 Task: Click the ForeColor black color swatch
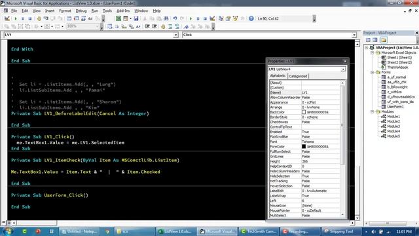[304, 147]
